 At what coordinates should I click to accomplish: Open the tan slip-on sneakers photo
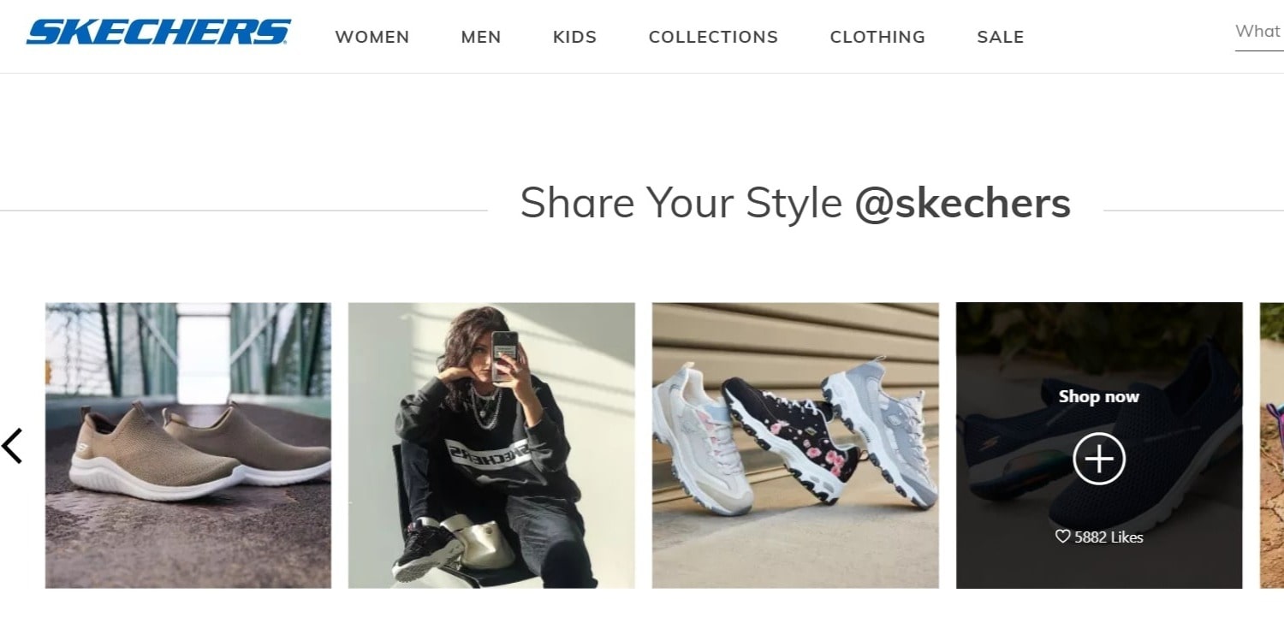point(188,445)
